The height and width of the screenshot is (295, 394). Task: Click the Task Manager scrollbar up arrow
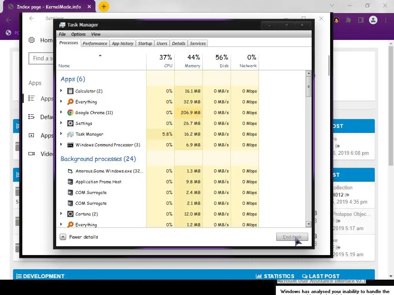309,73
